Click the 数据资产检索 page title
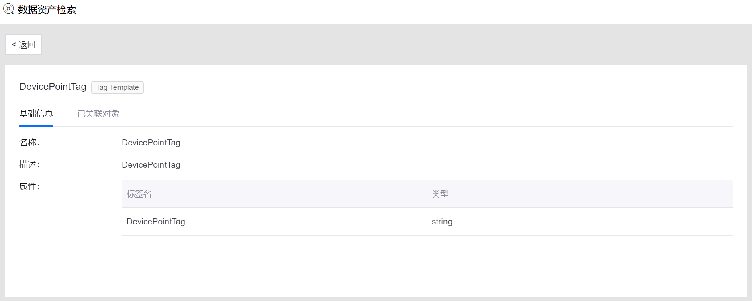Viewport: 752px width, 301px height. point(47,10)
